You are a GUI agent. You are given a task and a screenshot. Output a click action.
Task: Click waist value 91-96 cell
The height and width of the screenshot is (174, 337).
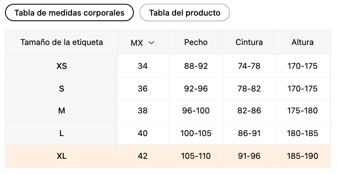coord(249,156)
